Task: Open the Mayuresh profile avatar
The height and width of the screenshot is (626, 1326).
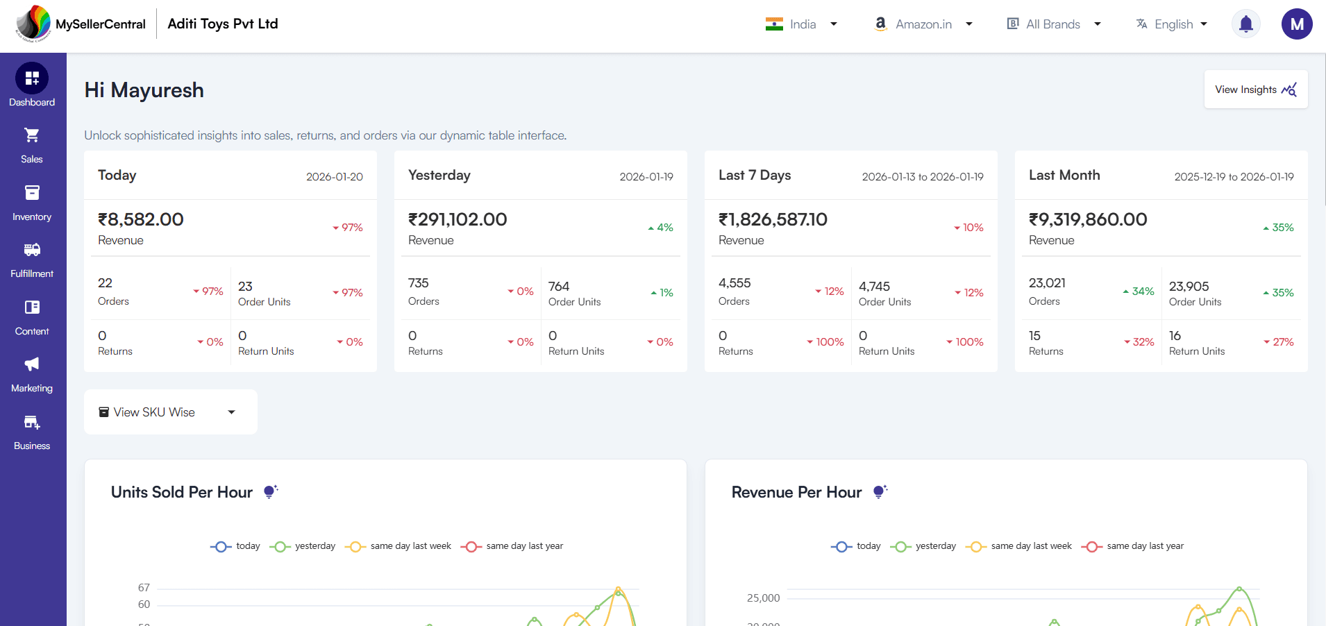Action: click(1296, 24)
